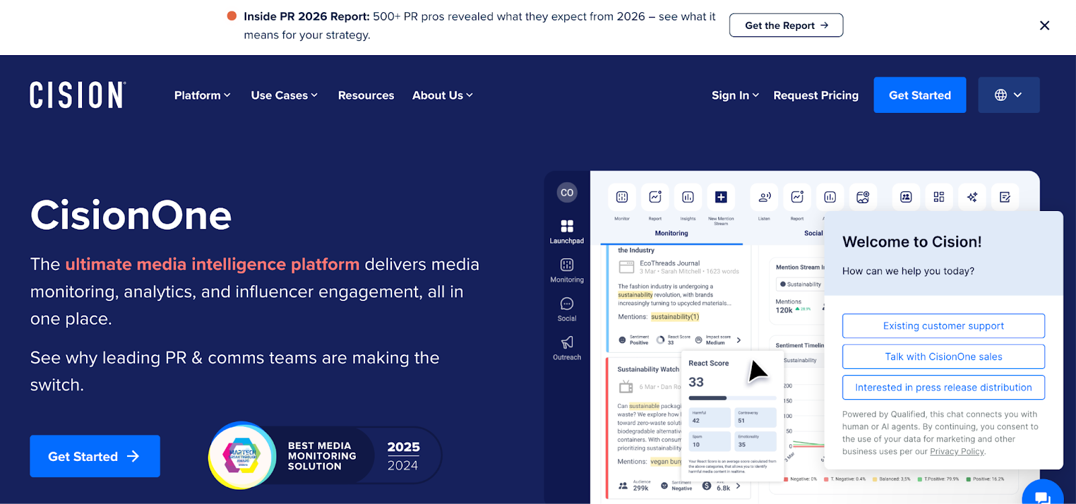This screenshot has height=504, width=1076.
Task: Open the globe language selector
Action: click(x=1009, y=95)
